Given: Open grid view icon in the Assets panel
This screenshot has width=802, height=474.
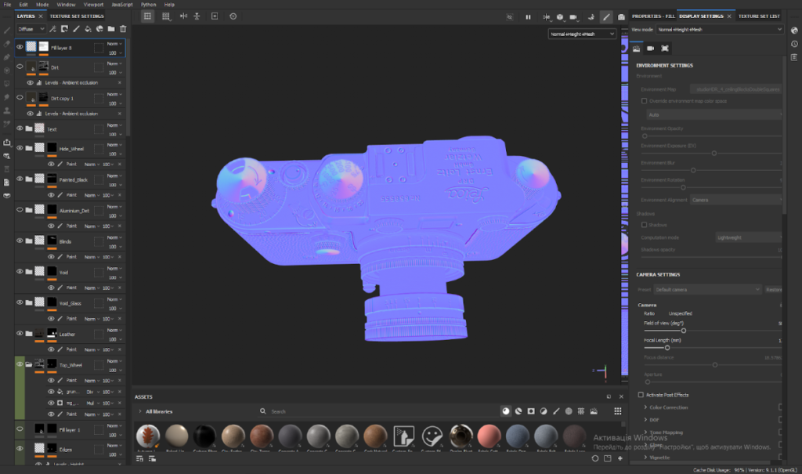Looking at the screenshot, I should (618, 411).
